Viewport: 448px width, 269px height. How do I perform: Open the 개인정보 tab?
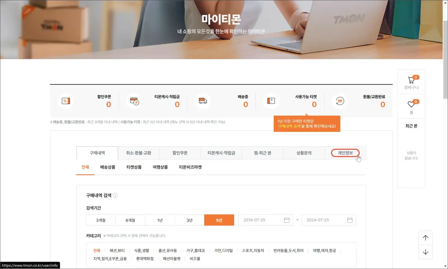345,153
